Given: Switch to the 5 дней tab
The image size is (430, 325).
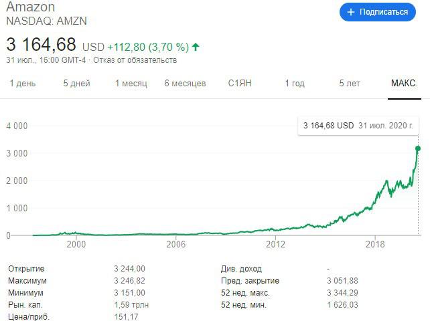Looking at the screenshot, I should tap(76, 84).
